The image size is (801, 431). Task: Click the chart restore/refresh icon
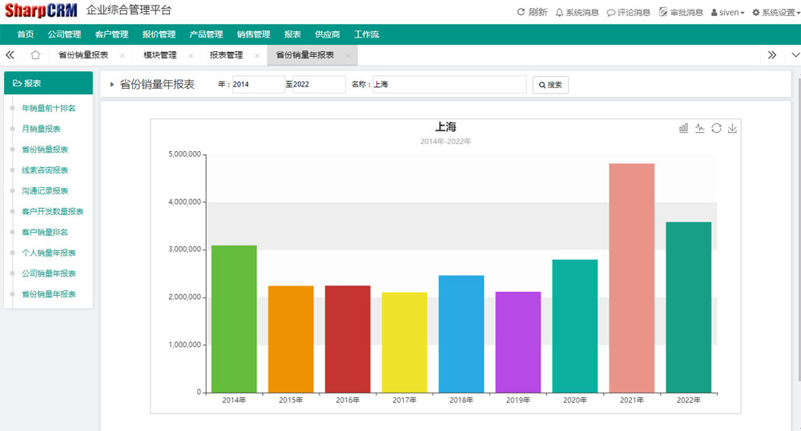pos(716,128)
